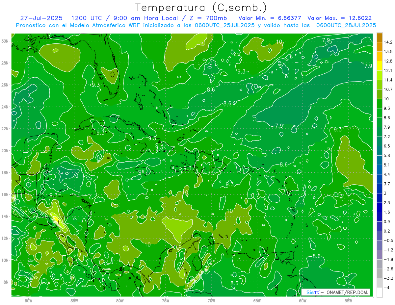Click the 13.5 value on the color scale

click(x=388, y=52)
